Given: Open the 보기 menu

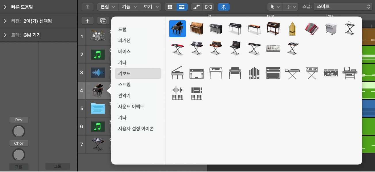Looking at the screenshot, I should coord(150,7).
